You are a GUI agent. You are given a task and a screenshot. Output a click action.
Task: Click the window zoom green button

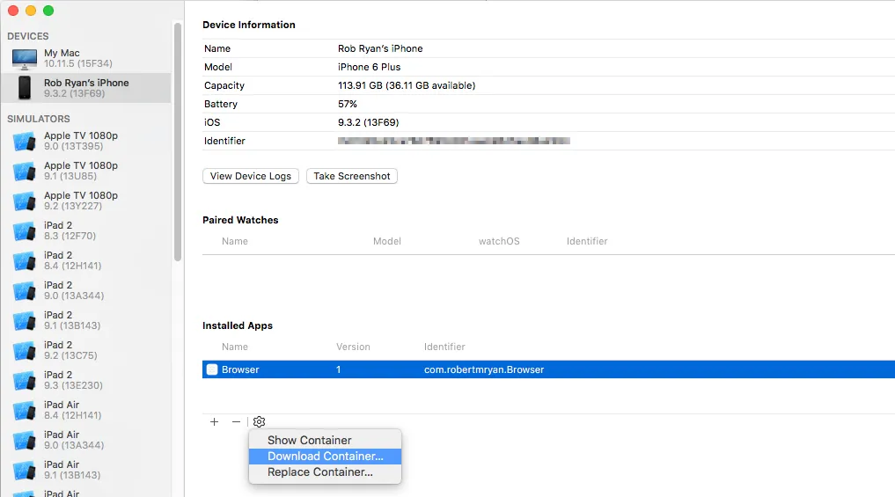48,11
